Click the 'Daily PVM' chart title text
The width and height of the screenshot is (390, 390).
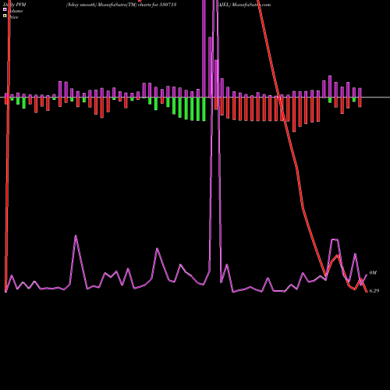[15, 5]
